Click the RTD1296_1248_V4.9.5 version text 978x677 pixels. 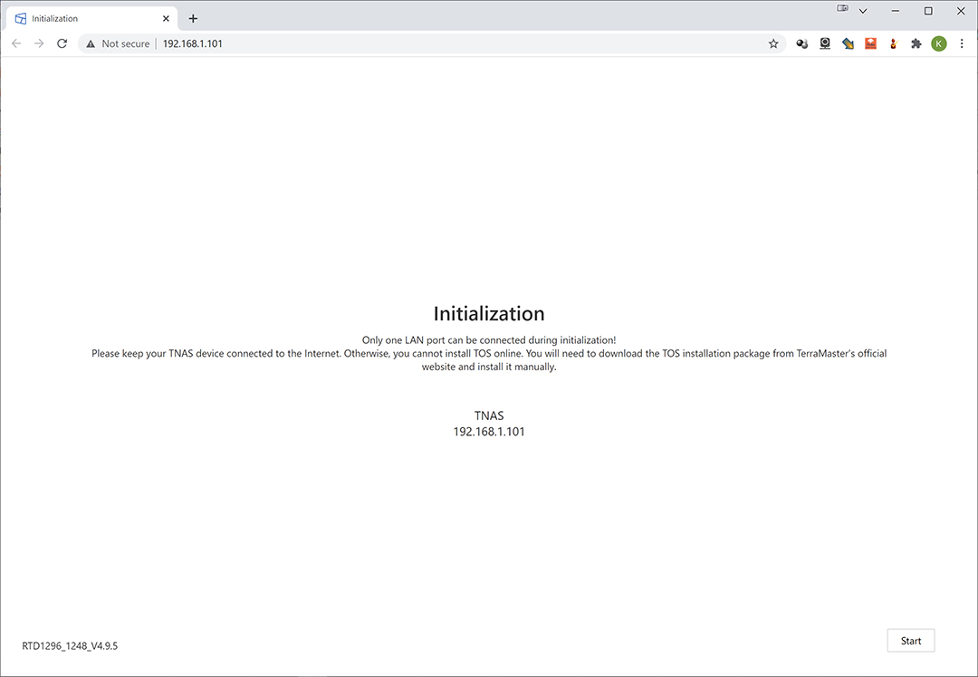pos(70,646)
